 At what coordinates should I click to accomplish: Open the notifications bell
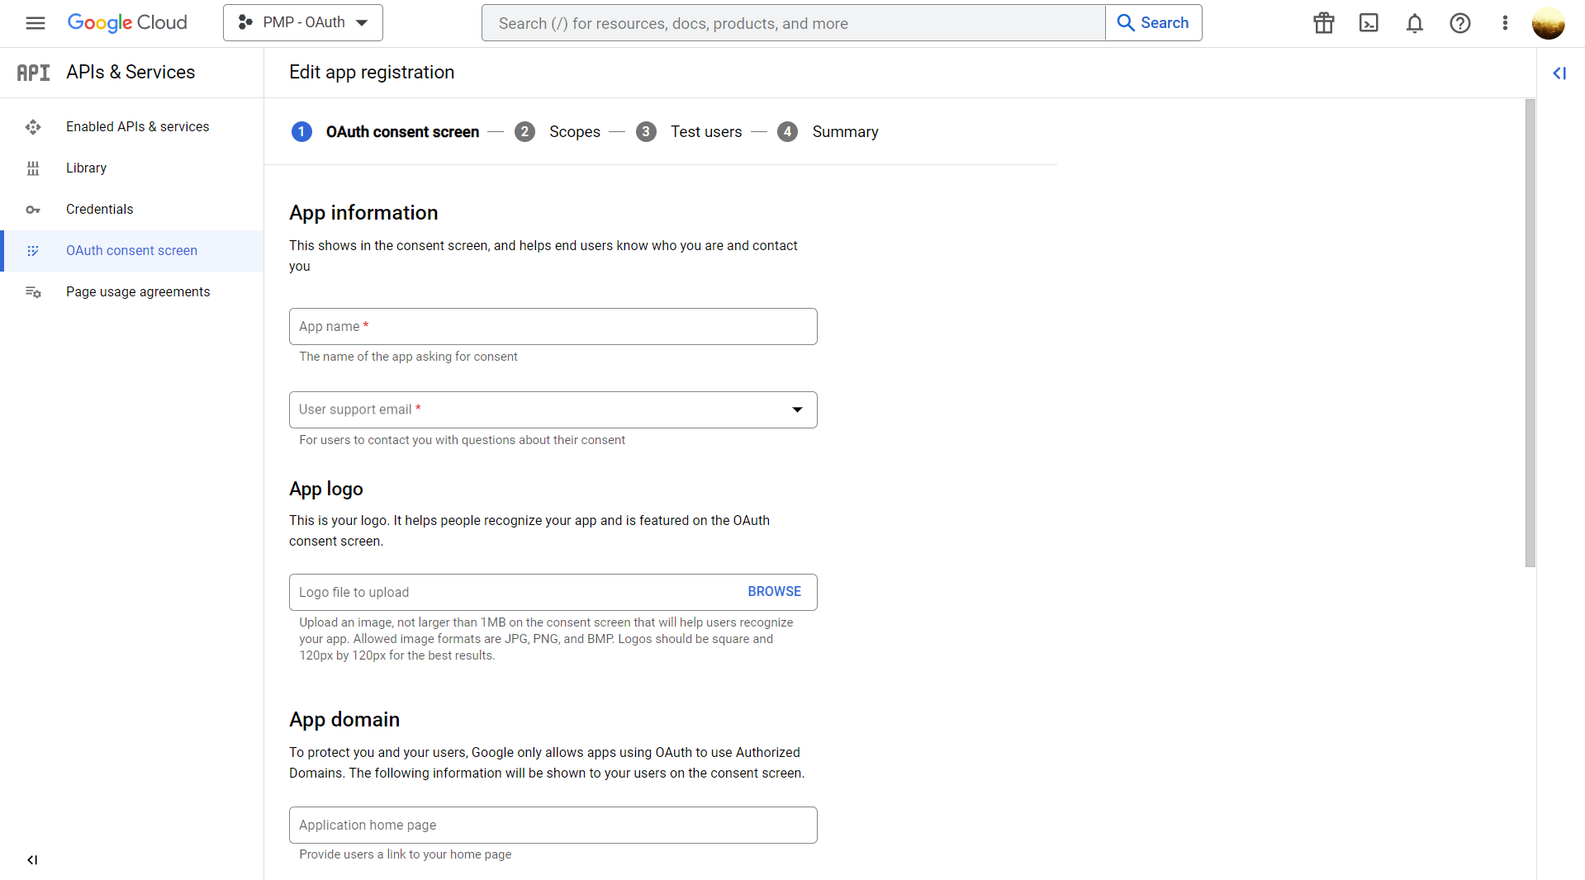click(x=1414, y=22)
